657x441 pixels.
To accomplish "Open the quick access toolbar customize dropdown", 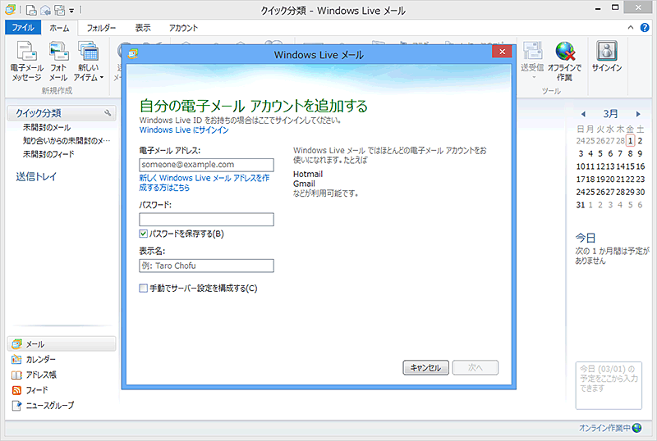I will point(71,10).
